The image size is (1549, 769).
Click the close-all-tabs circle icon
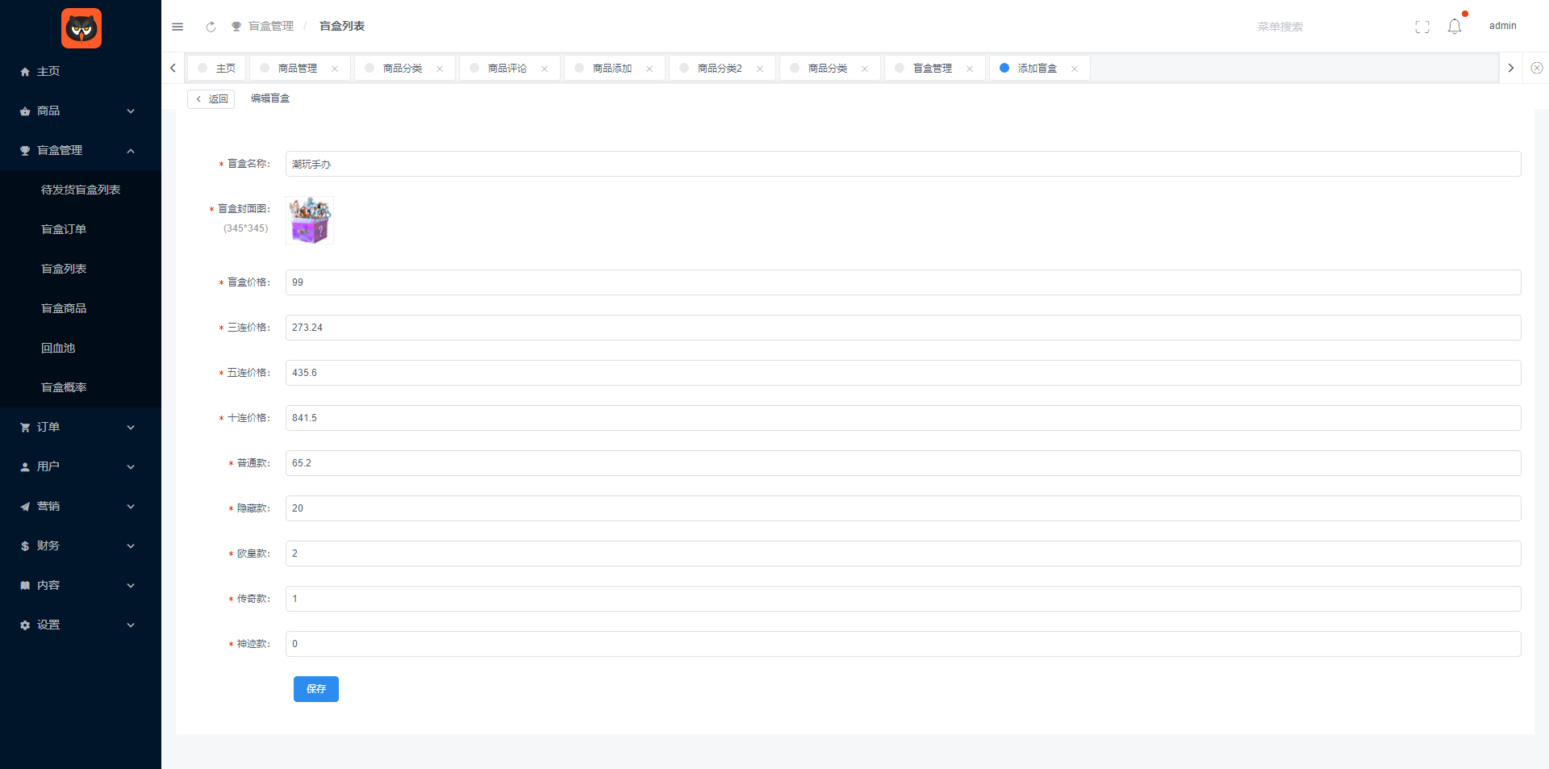[x=1536, y=69]
